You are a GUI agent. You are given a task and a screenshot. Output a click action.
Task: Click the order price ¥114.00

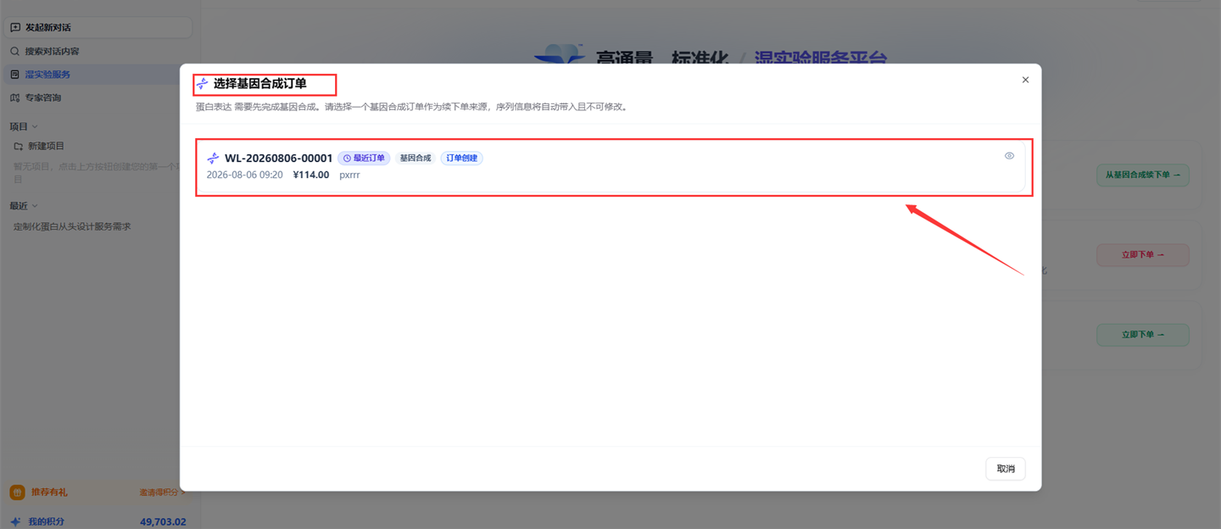(310, 175)
